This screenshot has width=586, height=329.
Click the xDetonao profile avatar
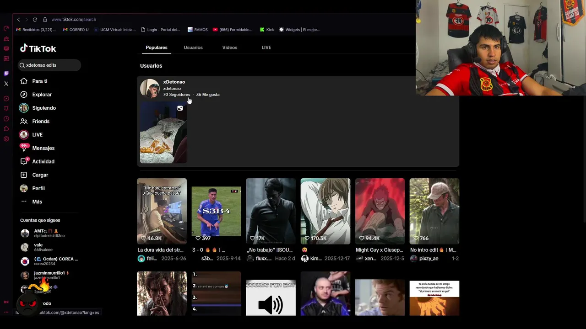point(150,88)
